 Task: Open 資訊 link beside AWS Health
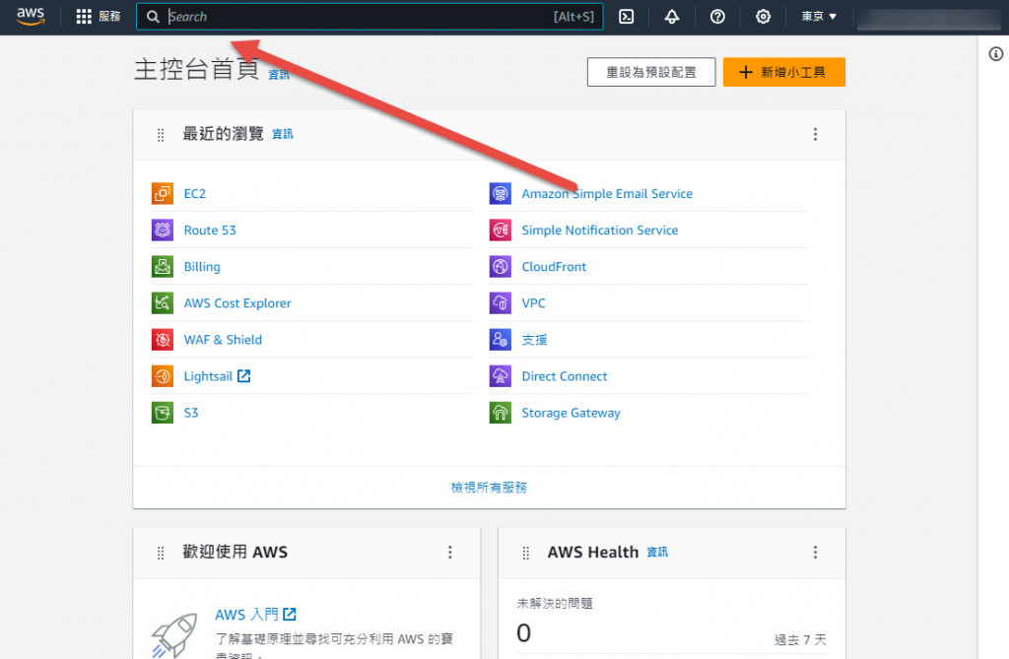(x=657, y=553)
